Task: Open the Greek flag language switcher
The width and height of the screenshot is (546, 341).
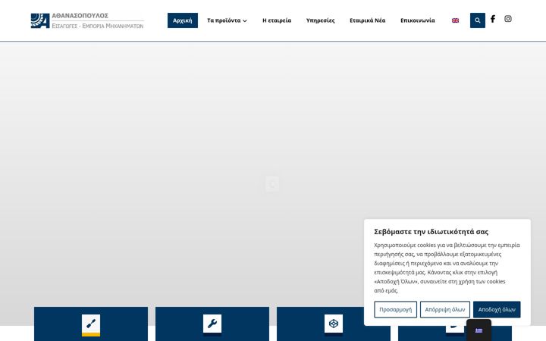Action: tap(479, 330)
